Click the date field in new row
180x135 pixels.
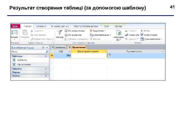(x=89, y=55)
